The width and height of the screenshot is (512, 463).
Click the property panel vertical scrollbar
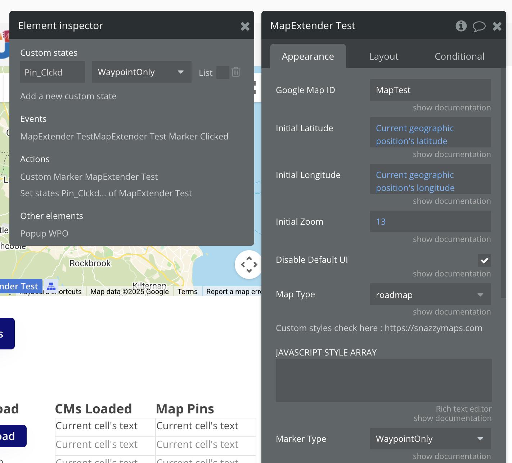(504, 183)
